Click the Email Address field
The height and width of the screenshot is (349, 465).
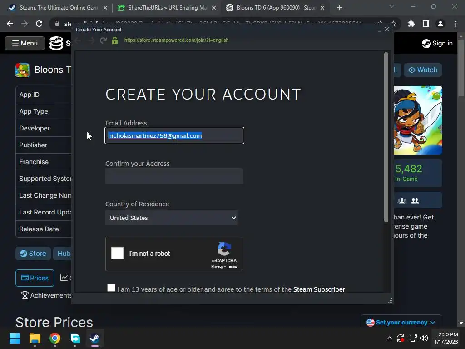tap(174, 135)
